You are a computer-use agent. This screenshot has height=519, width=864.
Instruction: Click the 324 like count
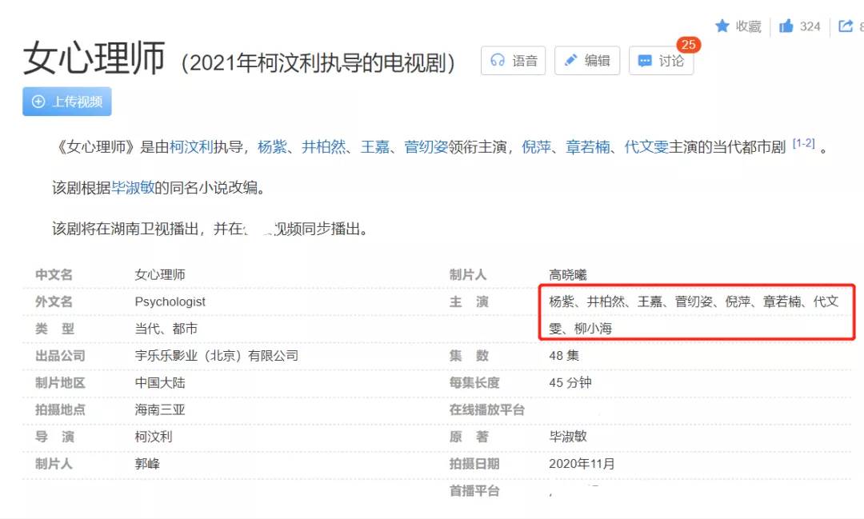pos(810,26)
